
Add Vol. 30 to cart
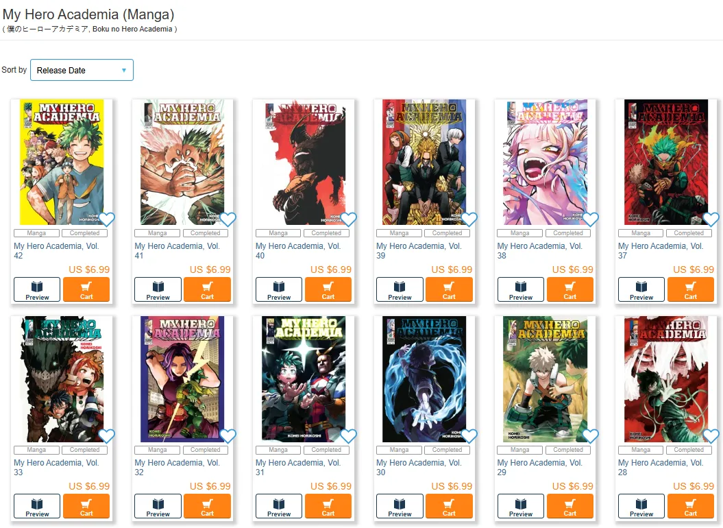pyautogui.click(x=449, y=506)
